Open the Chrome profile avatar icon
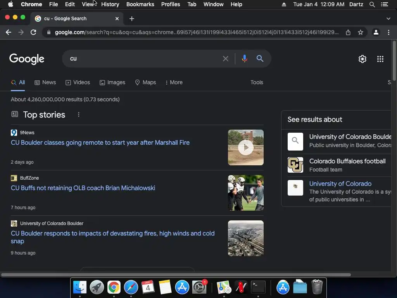This screenshot has height=298, width=397. [376, 32]
